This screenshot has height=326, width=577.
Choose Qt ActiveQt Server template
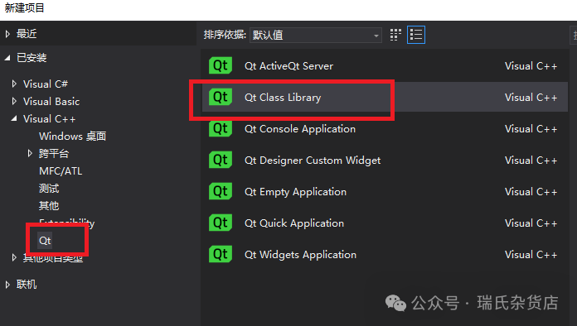[385, 65]
